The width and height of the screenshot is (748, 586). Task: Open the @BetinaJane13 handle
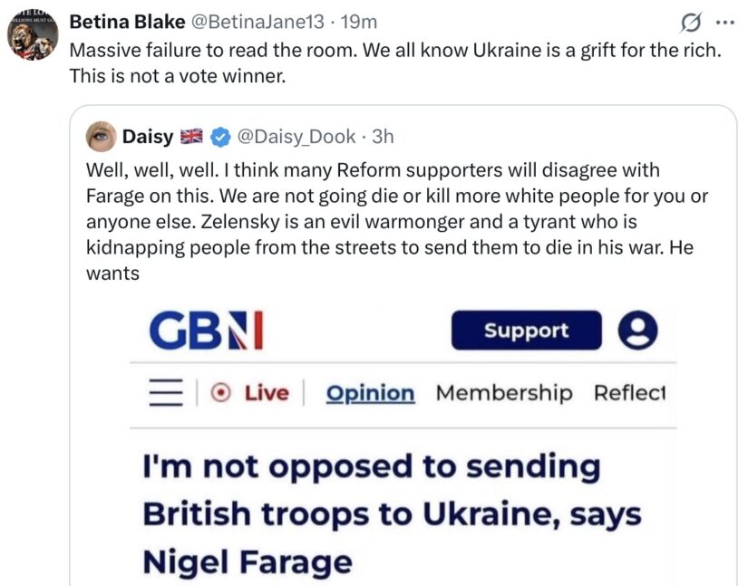tap(257, 22)
